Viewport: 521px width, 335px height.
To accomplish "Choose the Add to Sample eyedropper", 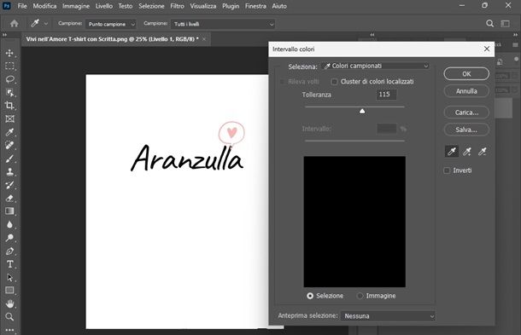I will point(467,152).
